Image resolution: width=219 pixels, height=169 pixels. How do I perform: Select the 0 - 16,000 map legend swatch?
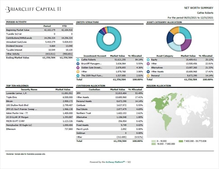coord(154,141)
